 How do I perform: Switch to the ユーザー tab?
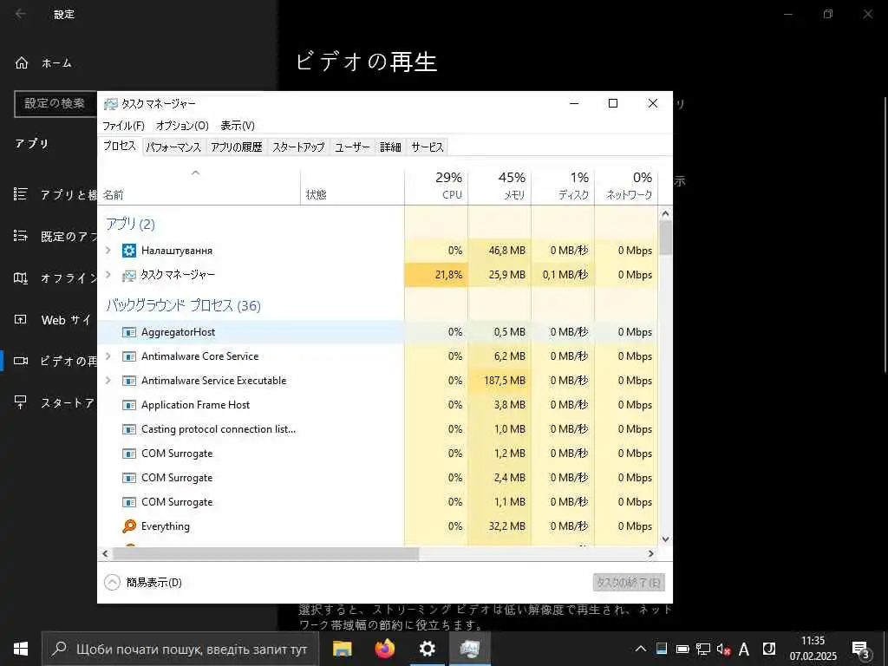[352, 147]
